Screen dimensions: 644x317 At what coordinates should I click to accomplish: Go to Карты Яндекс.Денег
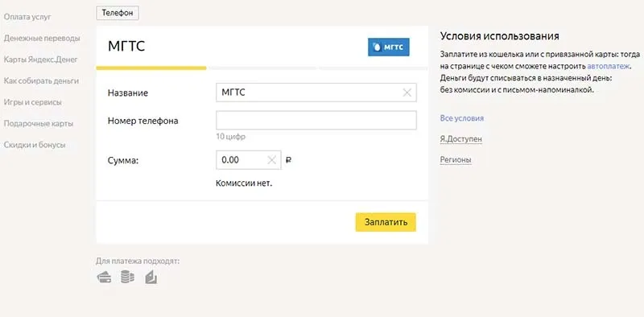[x=41, y=60]
